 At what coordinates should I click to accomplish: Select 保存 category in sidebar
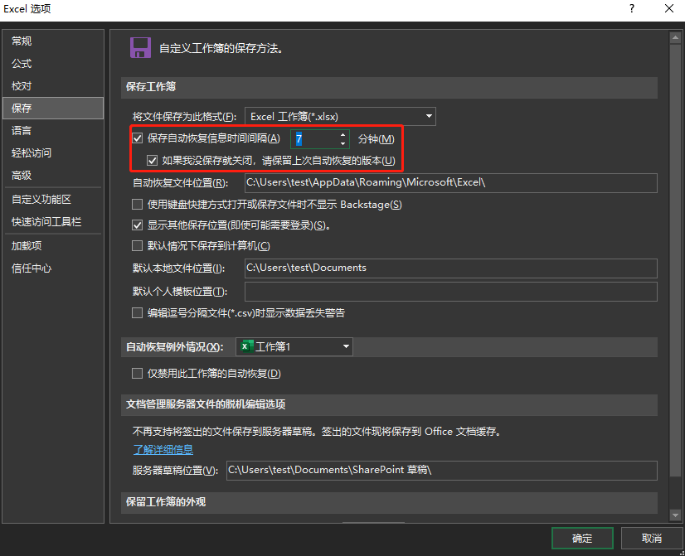click(53, 109)
